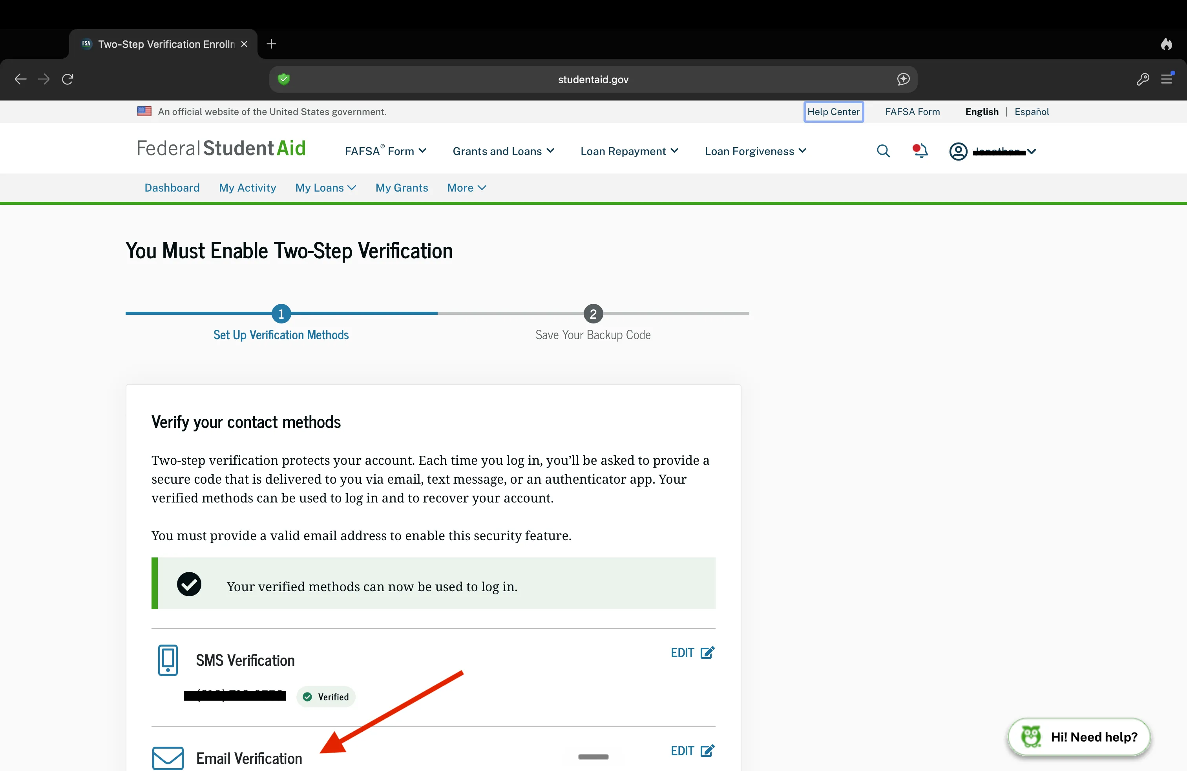Open the FAFSA Form link in the top bar
Screen dimensions: 1187x771
pyautogui.click(x=912, y=112)
